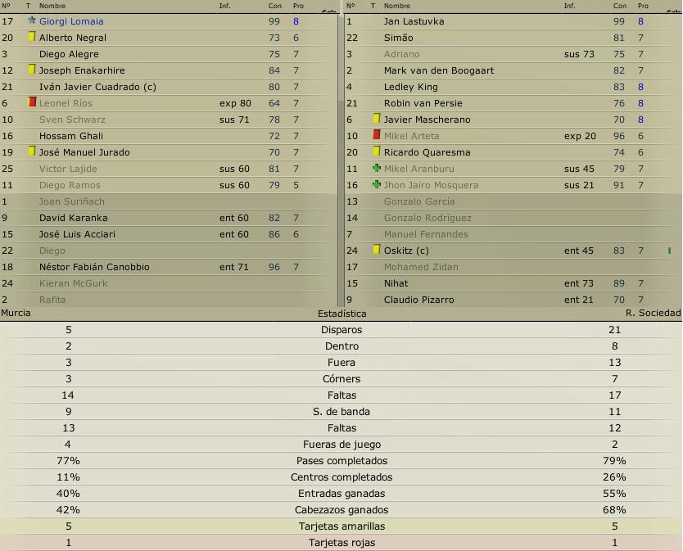Click green injury cross beside Mikel Aranburu

point(377,168)
